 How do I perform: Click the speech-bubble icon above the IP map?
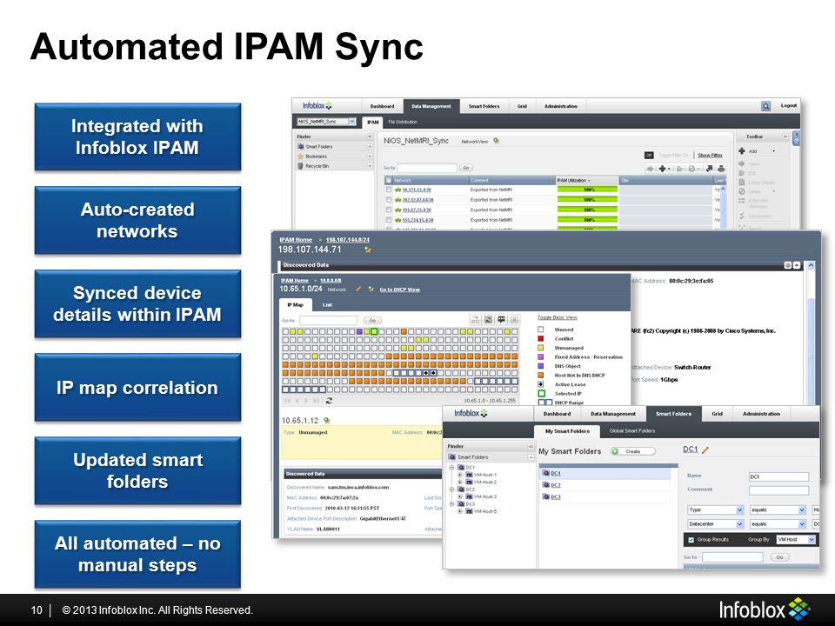(501, 319)
